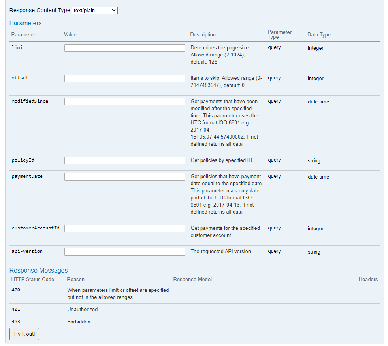
Task: Click the Unauthorized reason text
Action: point(82,310)
